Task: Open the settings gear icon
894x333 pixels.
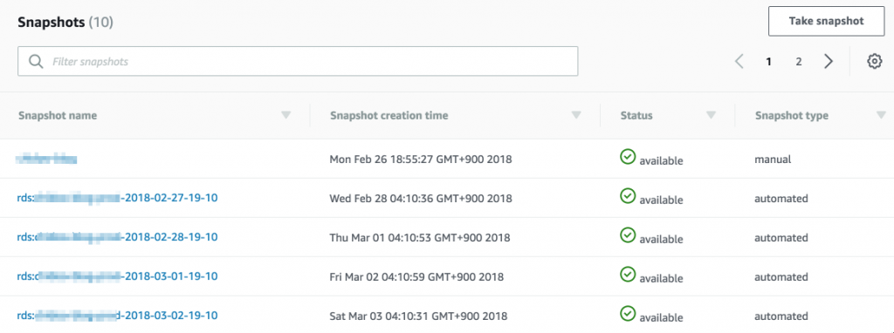Action: [875, 62]
